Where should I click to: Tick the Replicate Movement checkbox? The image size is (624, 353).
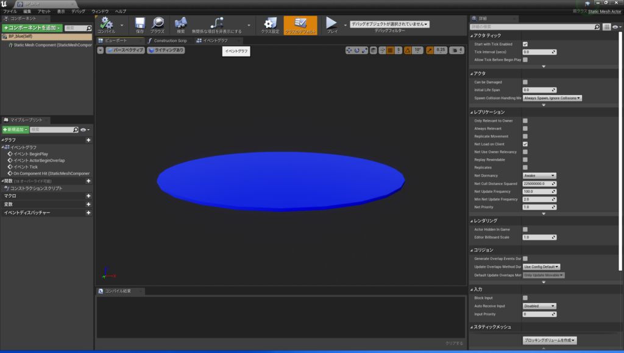point(525,136)
